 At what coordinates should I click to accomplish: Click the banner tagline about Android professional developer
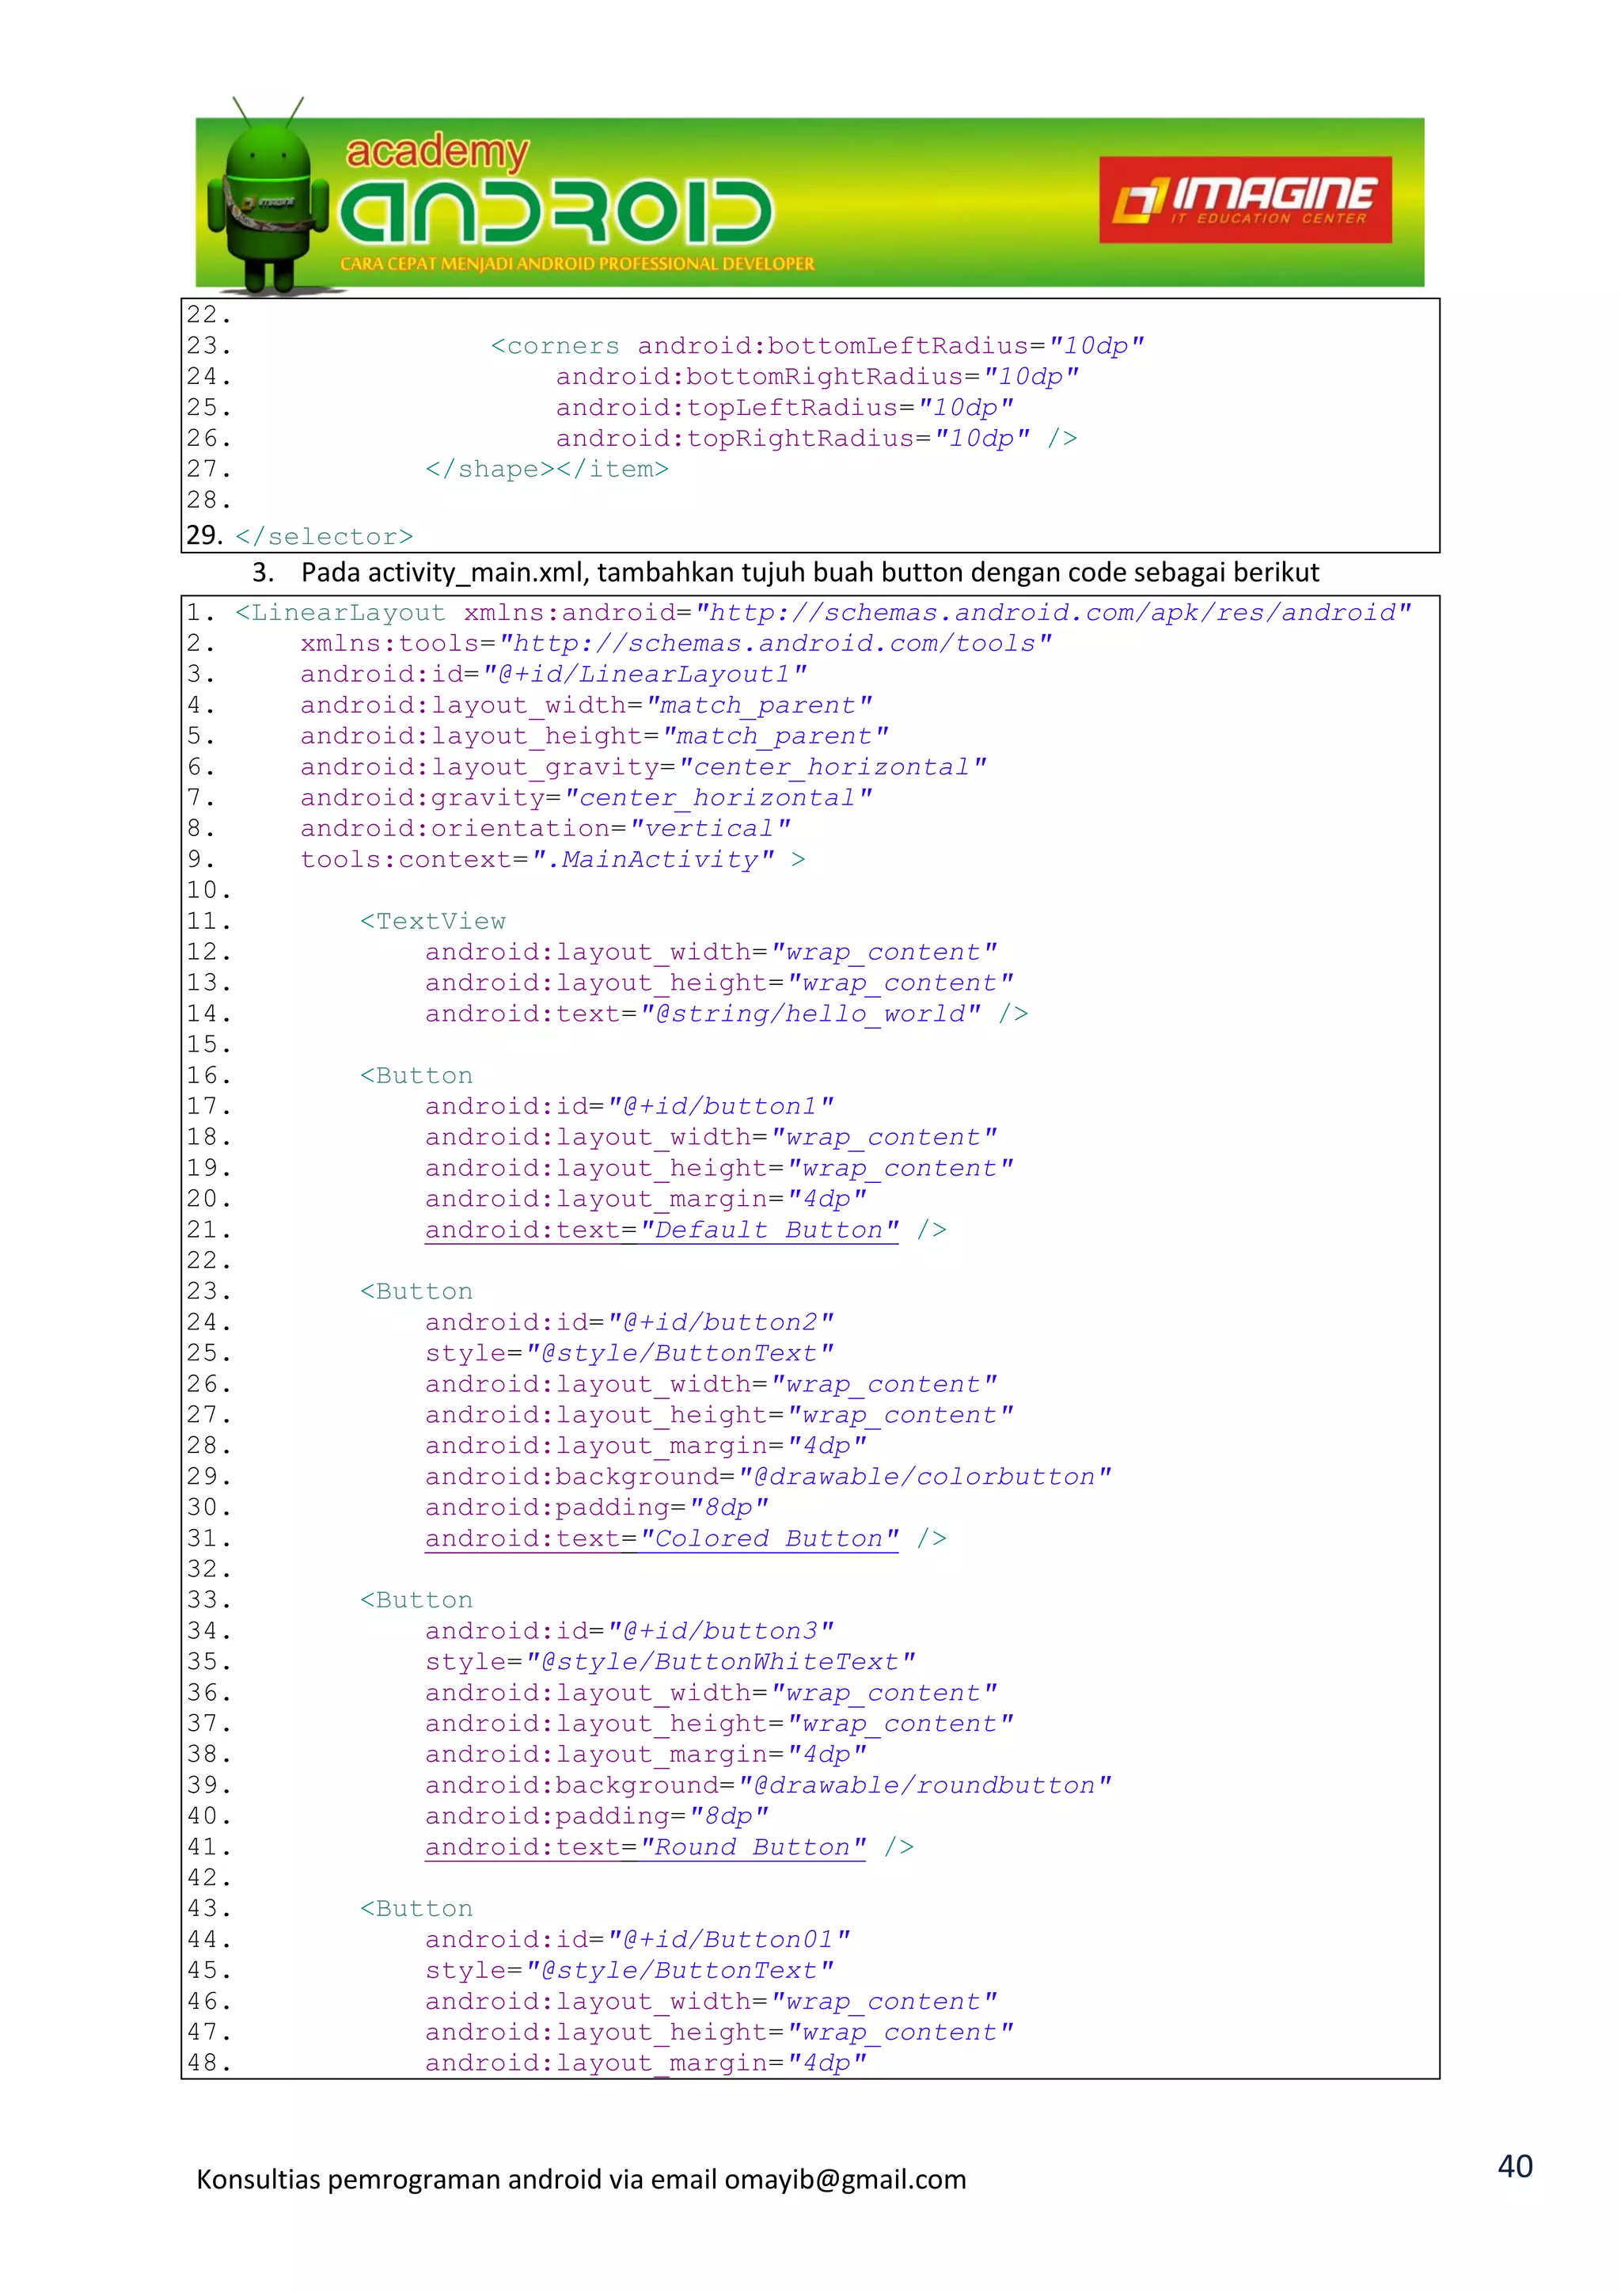[x=577, y=264]
